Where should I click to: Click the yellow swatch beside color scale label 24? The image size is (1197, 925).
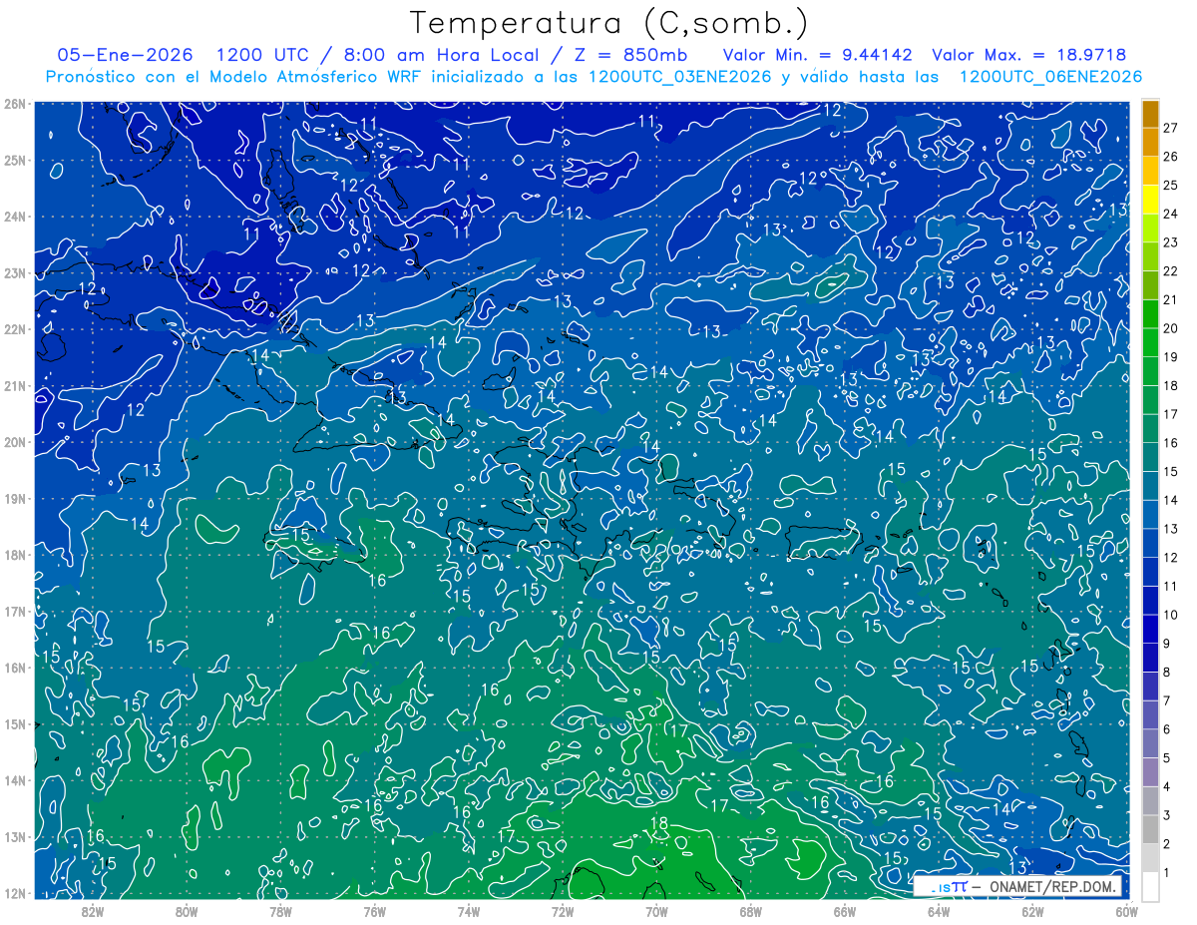click(1150, 200)
